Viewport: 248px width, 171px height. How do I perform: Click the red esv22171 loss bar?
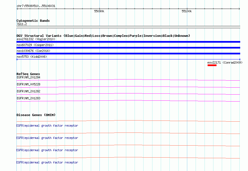212,65
